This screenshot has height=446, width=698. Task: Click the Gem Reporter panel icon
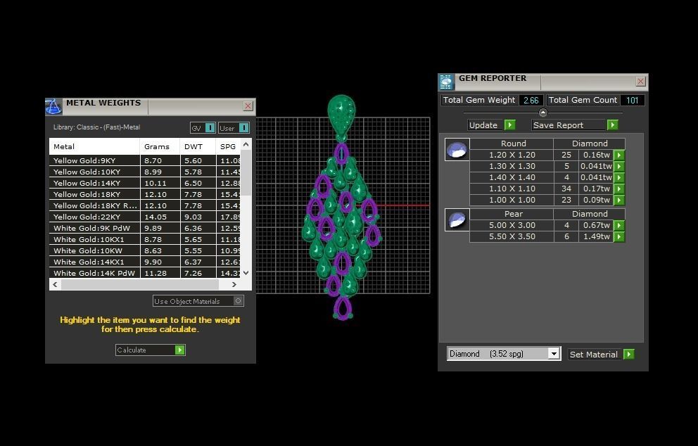pos(446,82)
